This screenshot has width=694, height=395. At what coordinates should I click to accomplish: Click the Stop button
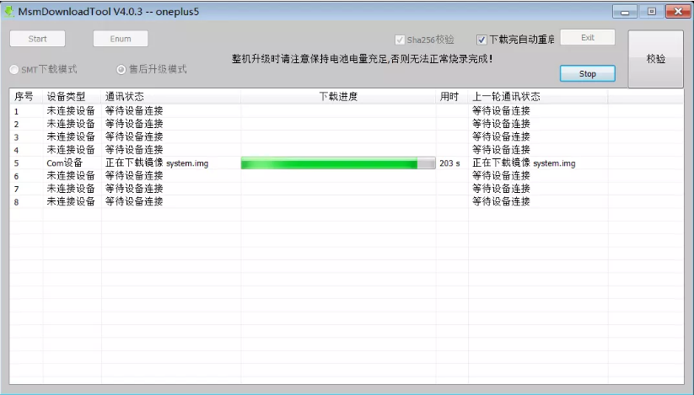(588, 73)
